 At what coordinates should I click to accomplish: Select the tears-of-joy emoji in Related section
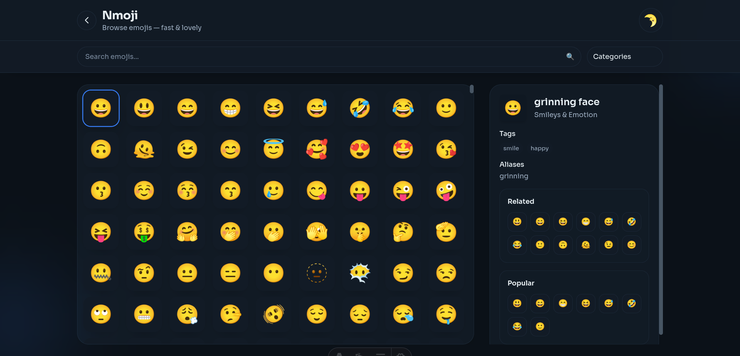pos(517,245)
